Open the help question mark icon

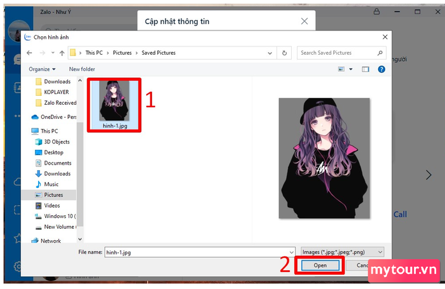[381, 69]
